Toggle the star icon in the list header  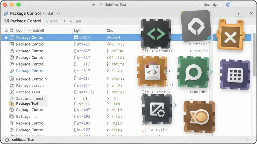click(x=6, y=30)
